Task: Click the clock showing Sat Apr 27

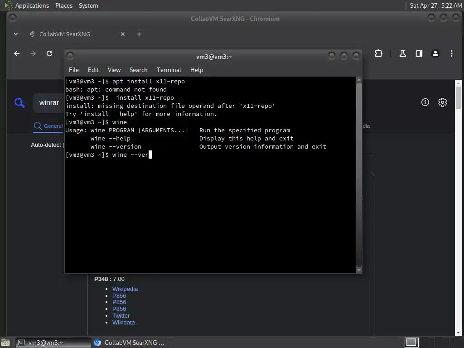Action: 435,5
